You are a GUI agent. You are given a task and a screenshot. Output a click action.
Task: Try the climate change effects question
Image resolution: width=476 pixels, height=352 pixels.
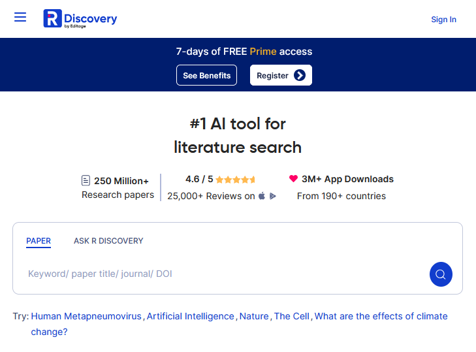(239, 324)
